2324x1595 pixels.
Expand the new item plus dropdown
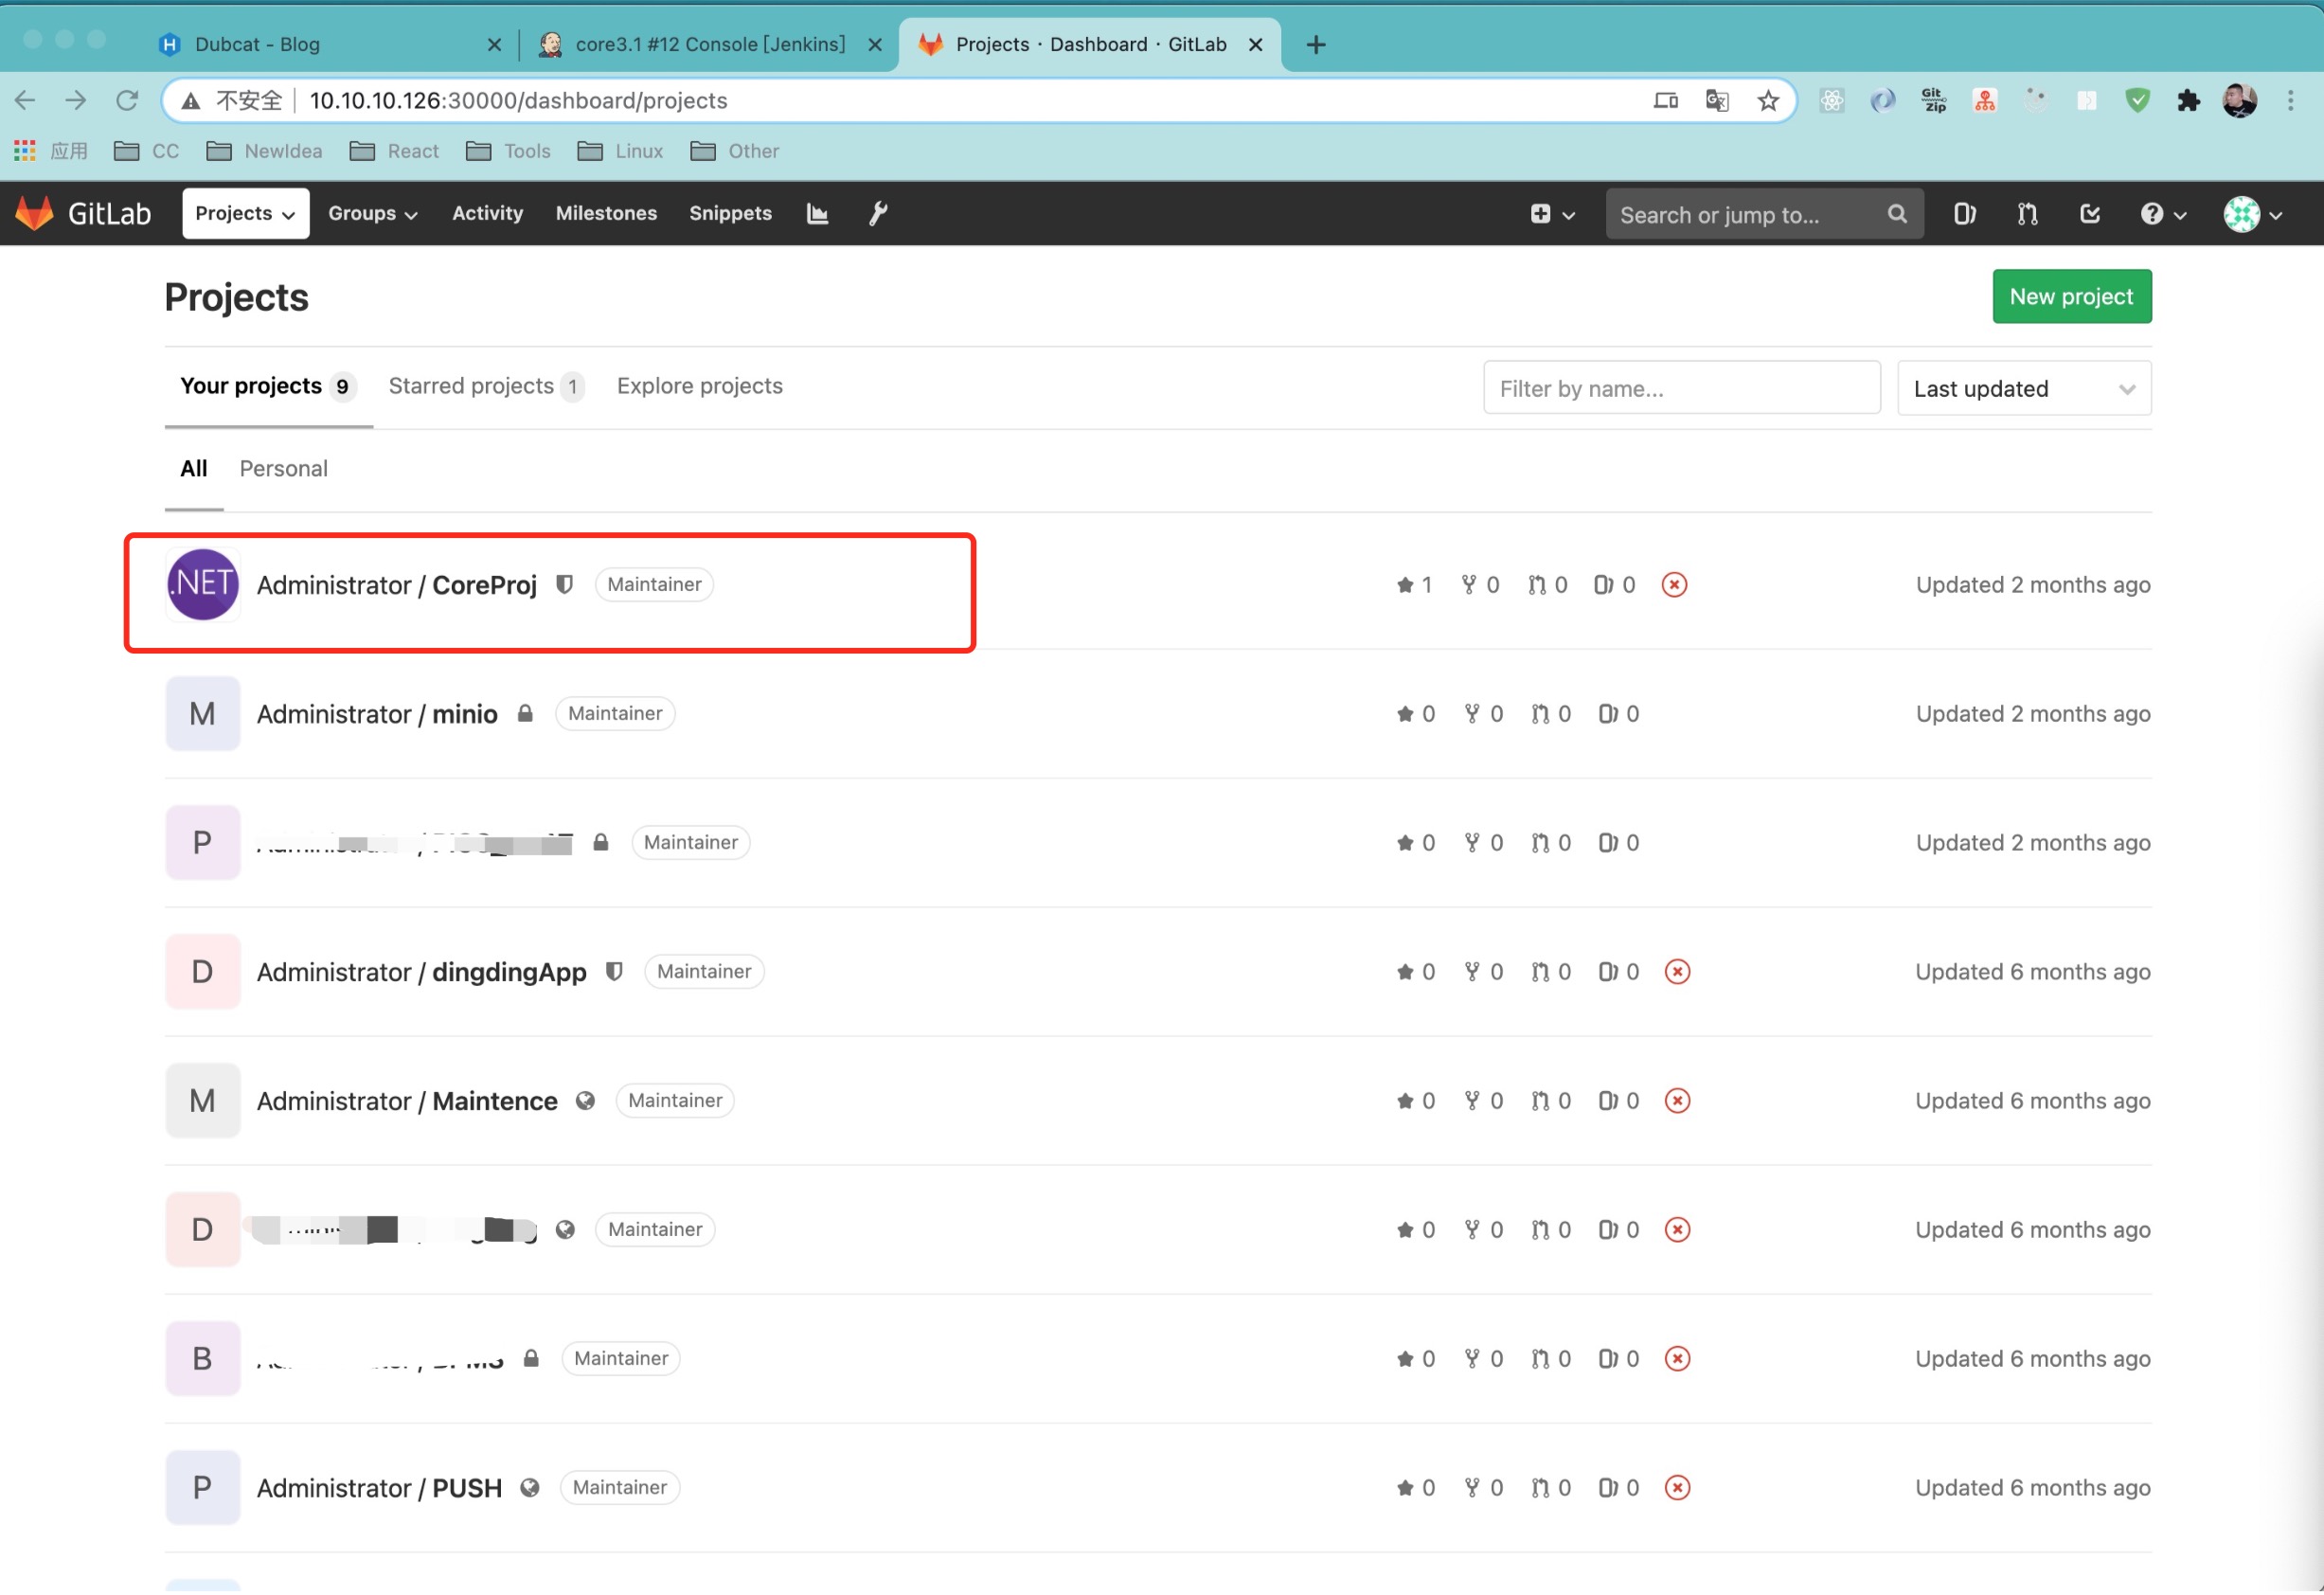(1552, 214)
